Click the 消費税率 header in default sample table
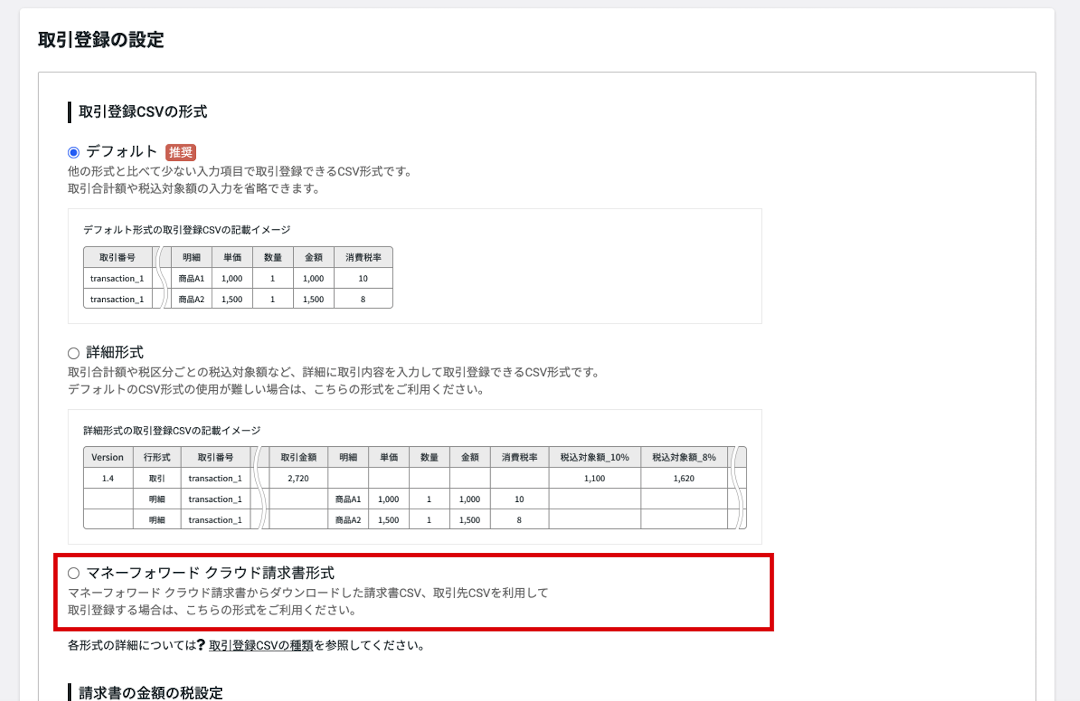This screenshot has width=1080, height=701. point(363,257)
